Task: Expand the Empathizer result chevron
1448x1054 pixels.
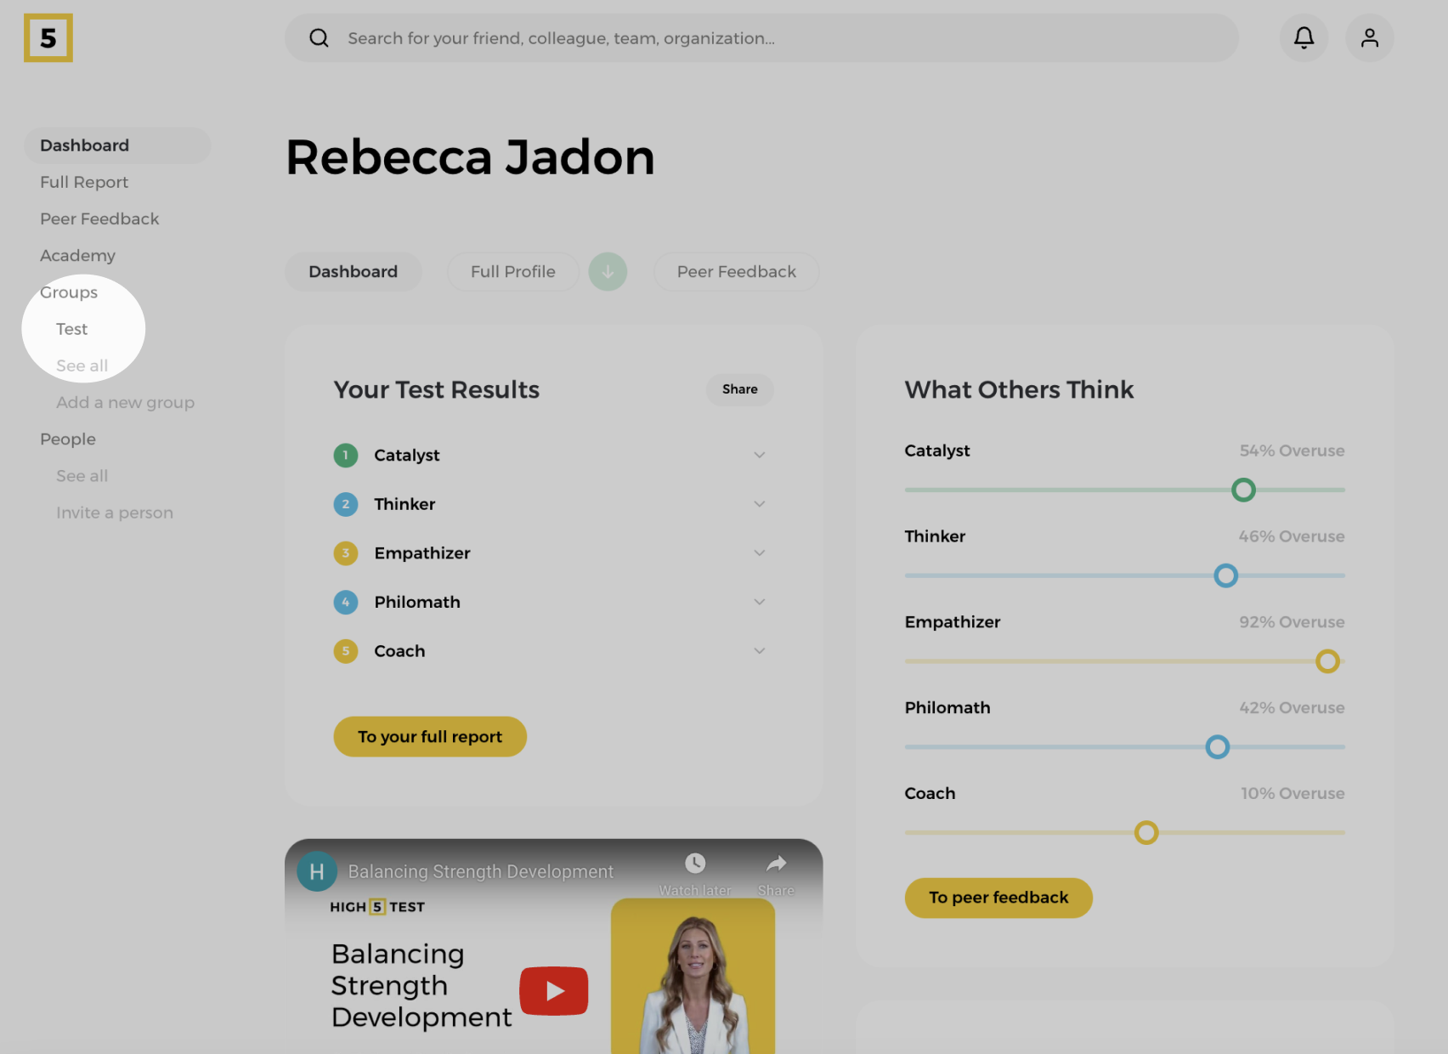Action: 759,553
